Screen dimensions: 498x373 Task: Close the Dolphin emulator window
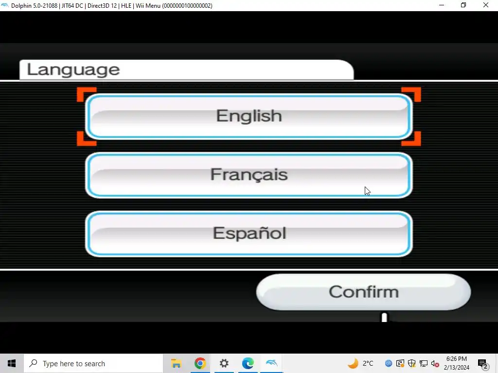click(x=486, y=5)
